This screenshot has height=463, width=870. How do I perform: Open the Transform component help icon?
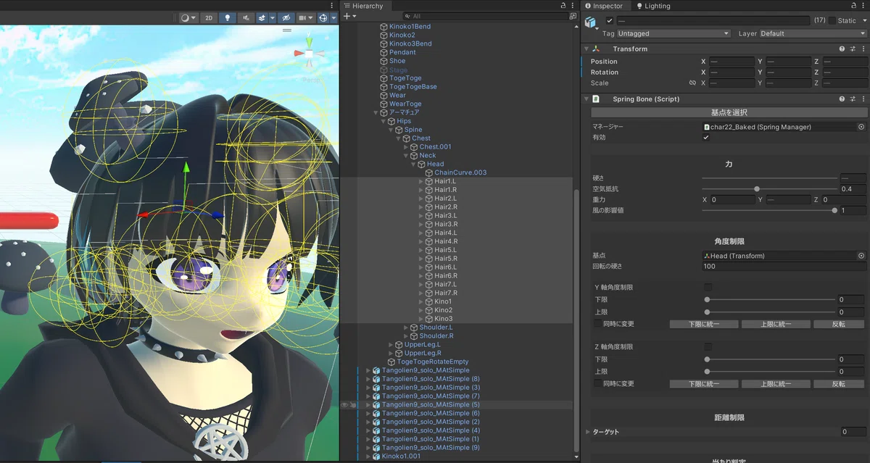click(x=842, y=49)
